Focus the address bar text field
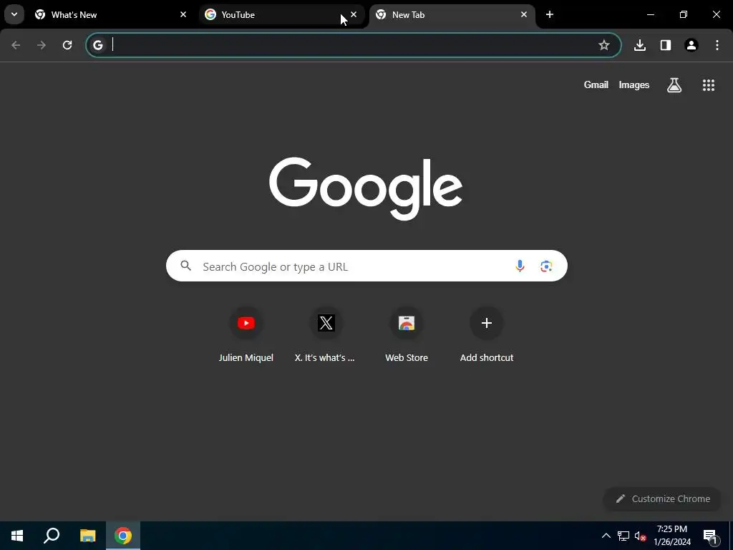Image resolution: width=733 pixels, height=550 pixels. pos(353,45)
